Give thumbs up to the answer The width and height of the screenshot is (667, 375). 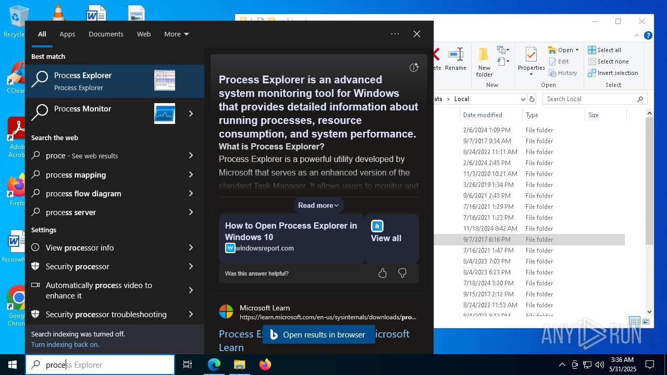tap(382, 273)
